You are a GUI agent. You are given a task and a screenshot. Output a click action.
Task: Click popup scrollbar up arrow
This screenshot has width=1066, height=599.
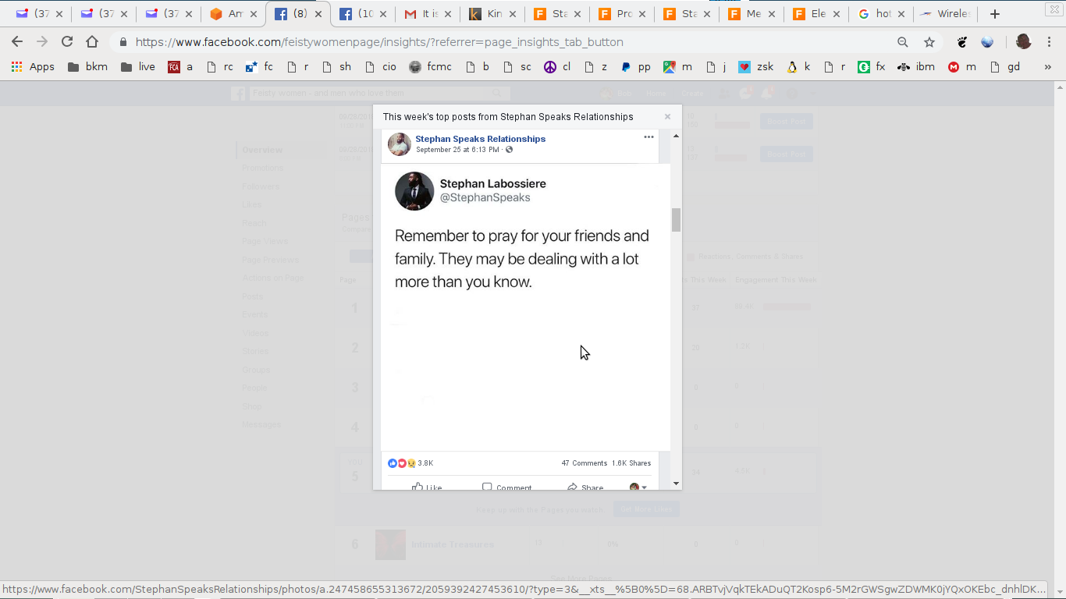676,136
